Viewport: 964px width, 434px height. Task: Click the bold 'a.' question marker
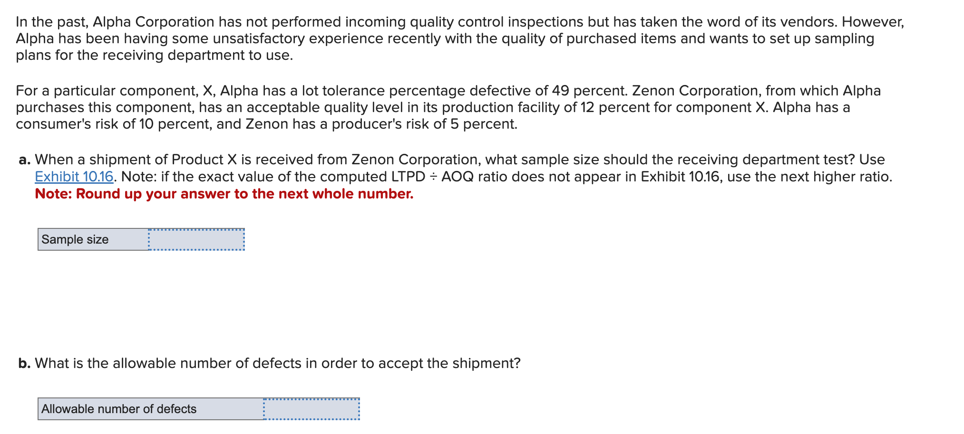25,160
